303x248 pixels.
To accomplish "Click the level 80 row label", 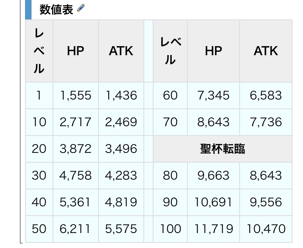I will [170, 176].
